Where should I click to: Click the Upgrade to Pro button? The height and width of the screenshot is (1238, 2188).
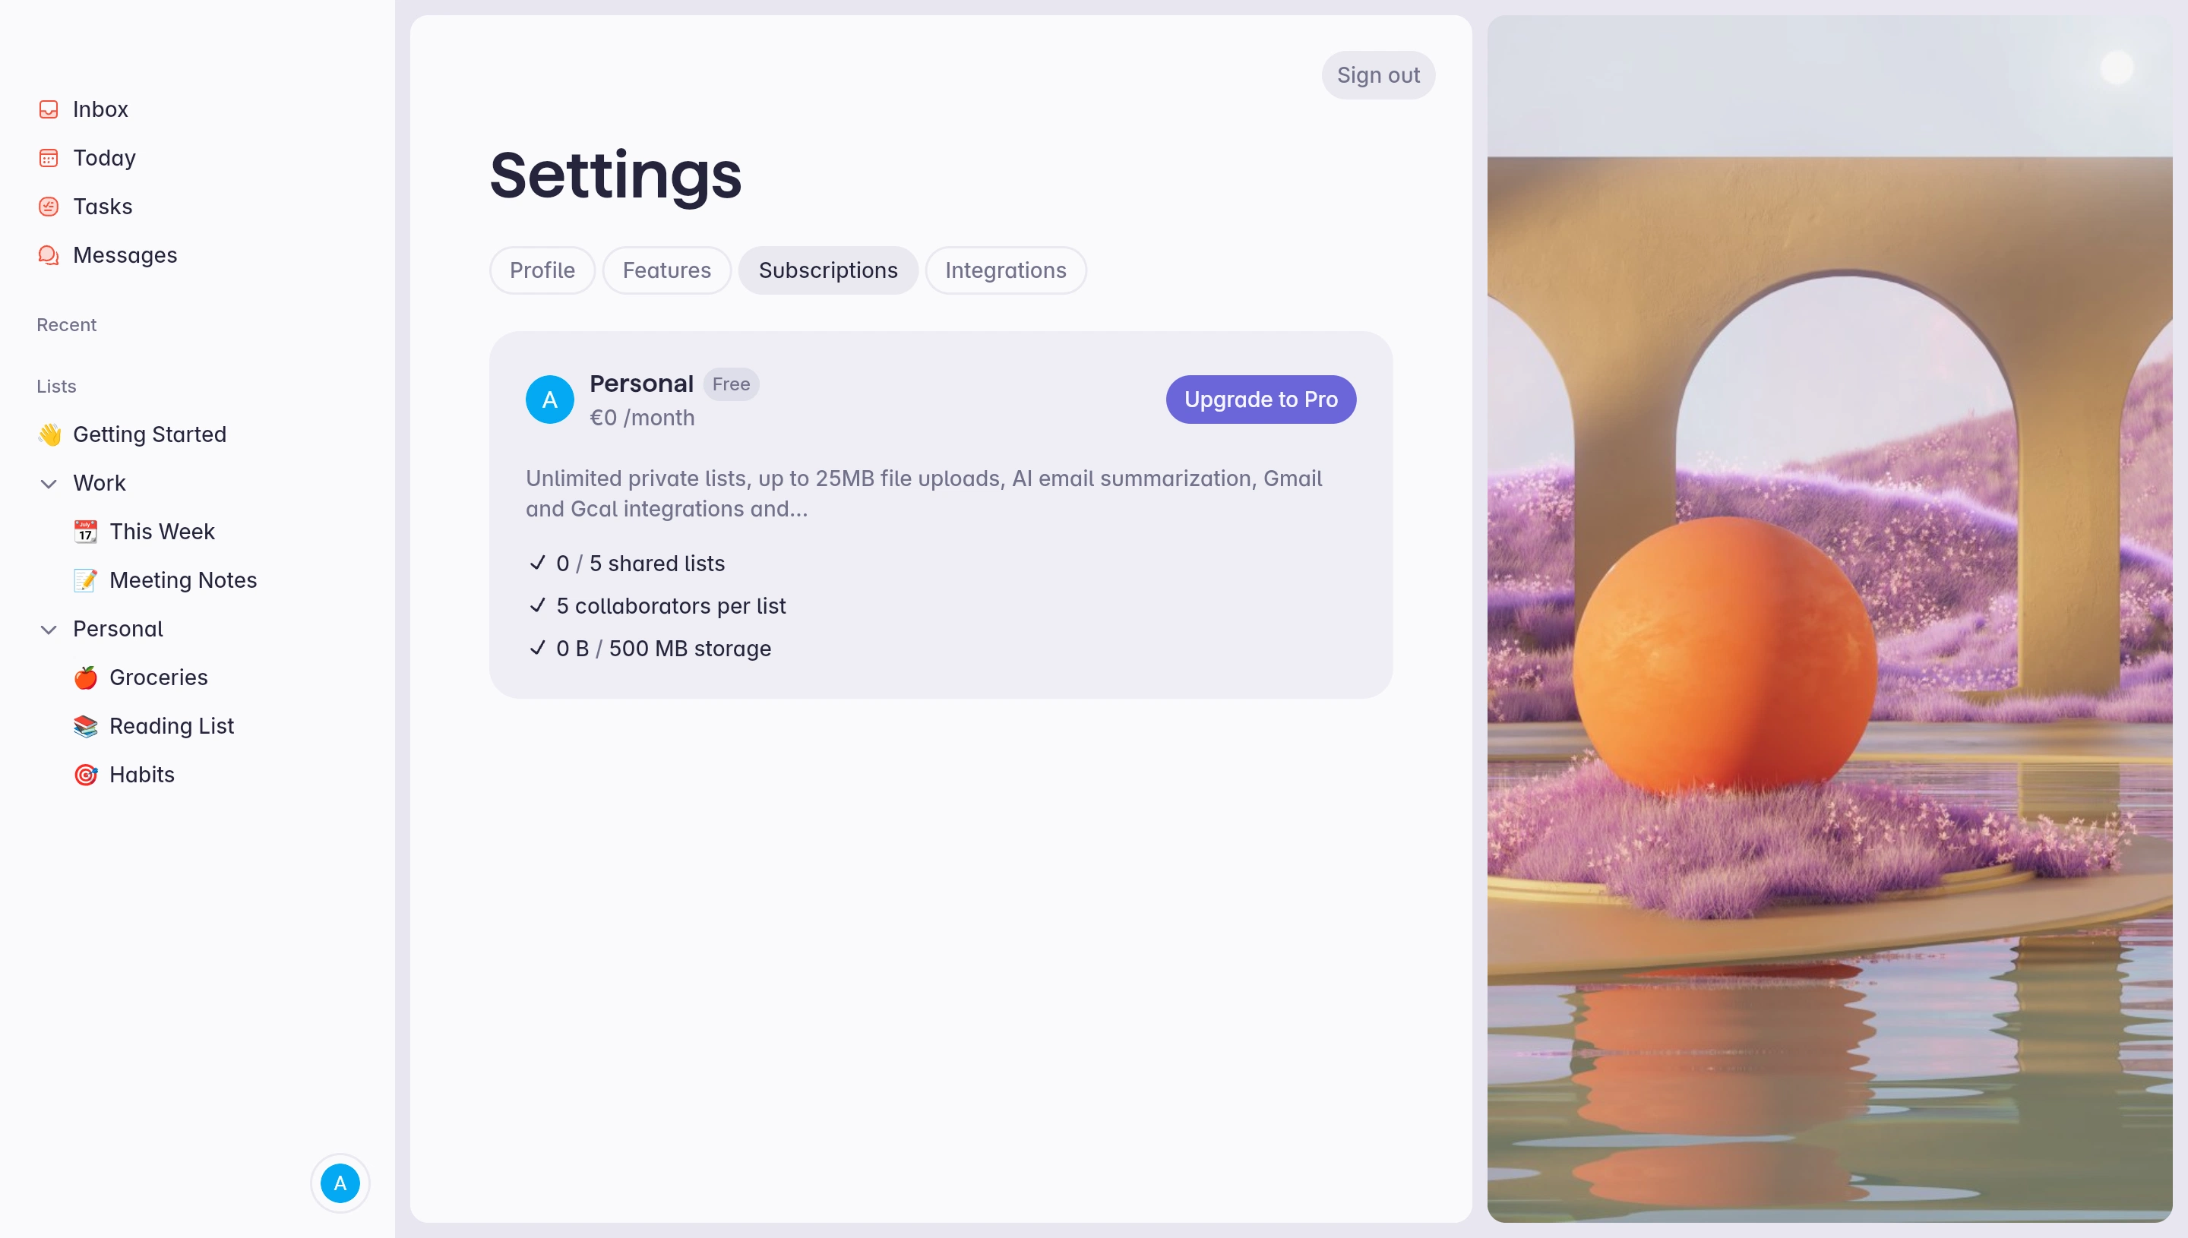1260,400
